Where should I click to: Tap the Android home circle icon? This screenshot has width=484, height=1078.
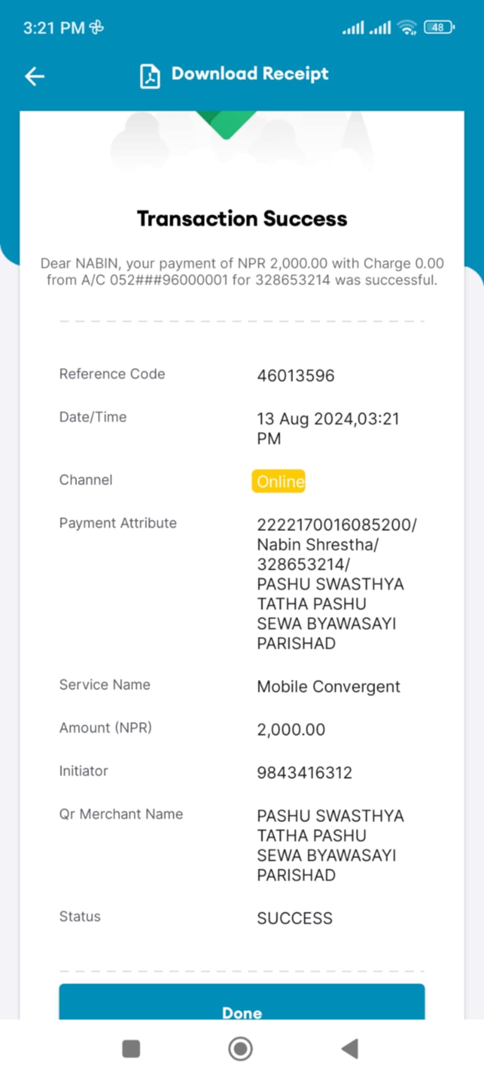(x=241, y=1049)
